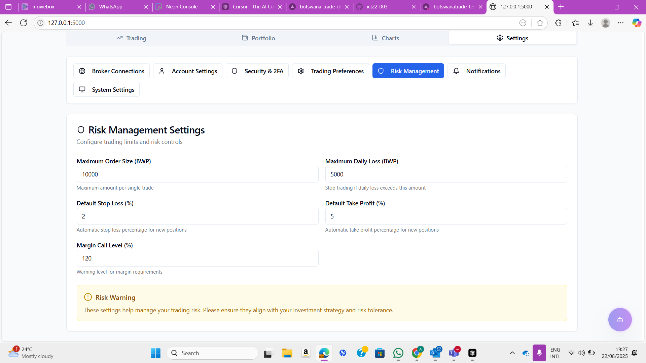Open System Settings section

pos(106,89)
